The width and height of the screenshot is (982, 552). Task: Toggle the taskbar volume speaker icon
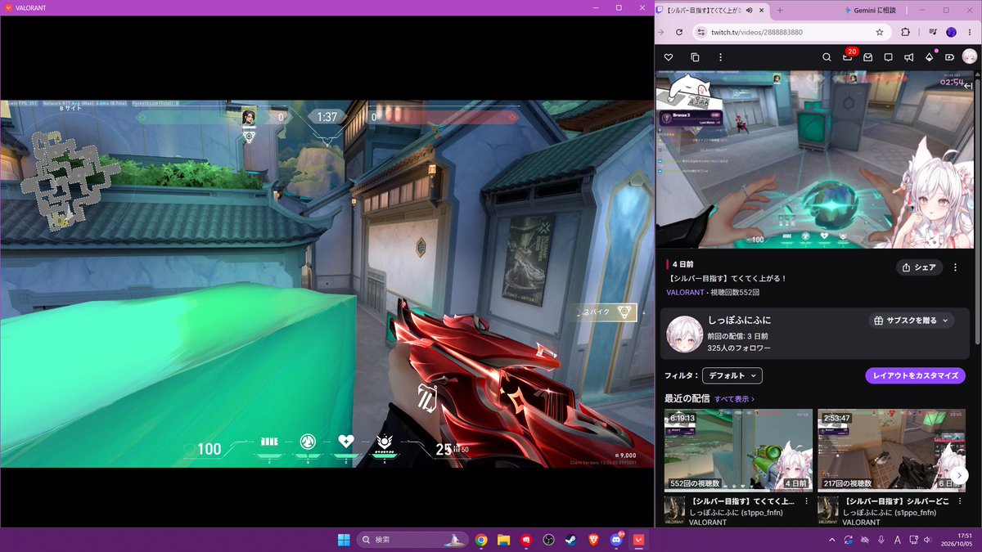(927, 540)
